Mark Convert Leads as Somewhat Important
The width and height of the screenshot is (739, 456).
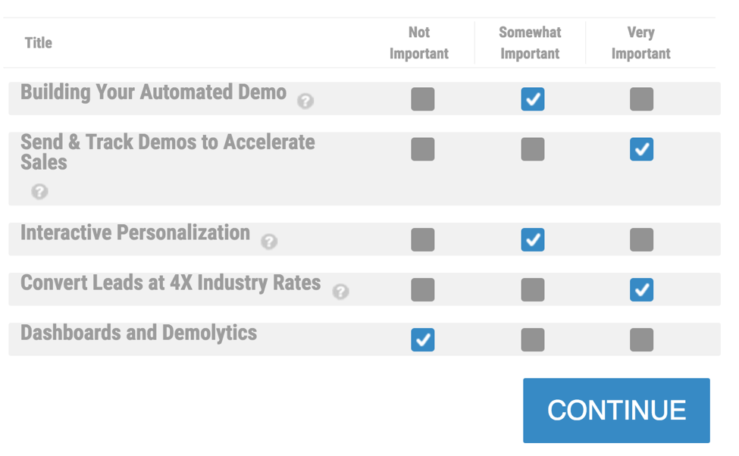point(532,290)
